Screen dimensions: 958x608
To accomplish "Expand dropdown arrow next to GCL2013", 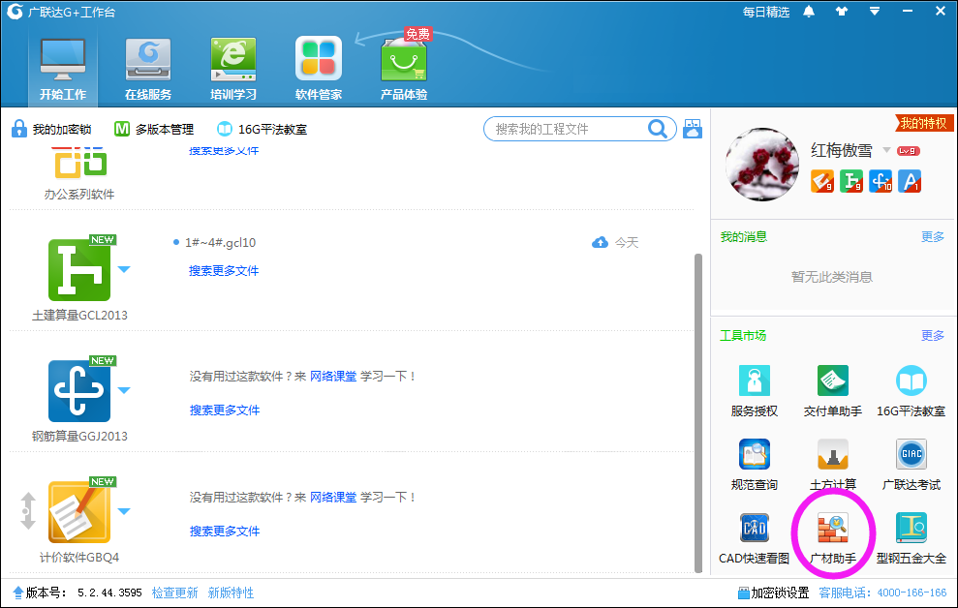I will click(124, 269).
